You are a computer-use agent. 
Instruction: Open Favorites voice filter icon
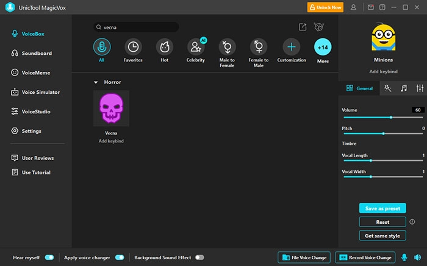click(132, 47)
